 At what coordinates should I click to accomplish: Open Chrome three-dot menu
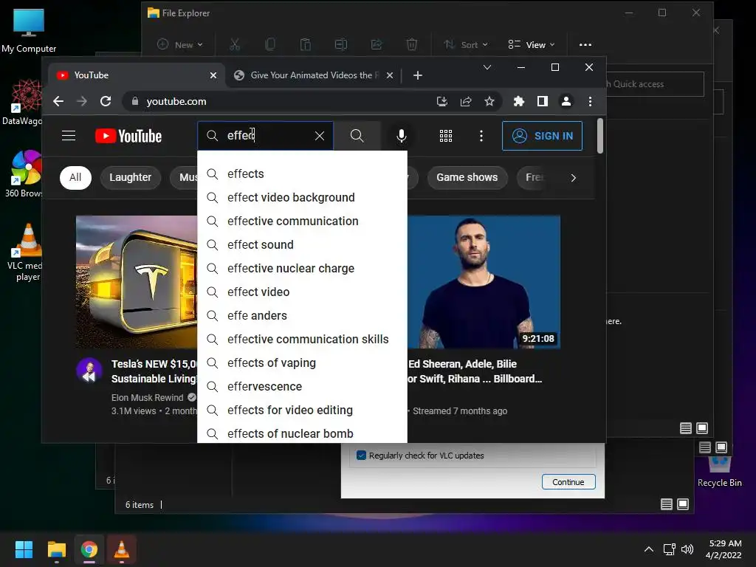[590, 101]
